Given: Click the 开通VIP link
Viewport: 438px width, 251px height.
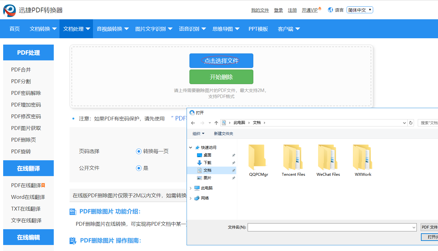Looking at the screenshot, I should (310, 10).
